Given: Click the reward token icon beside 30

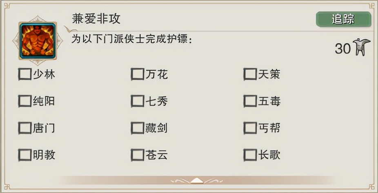Looking at the screenshot, I should coord(361,48).
